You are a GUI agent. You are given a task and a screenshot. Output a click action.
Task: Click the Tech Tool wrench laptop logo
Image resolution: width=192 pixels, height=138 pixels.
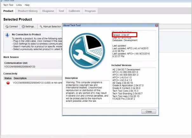click(87, 51)
